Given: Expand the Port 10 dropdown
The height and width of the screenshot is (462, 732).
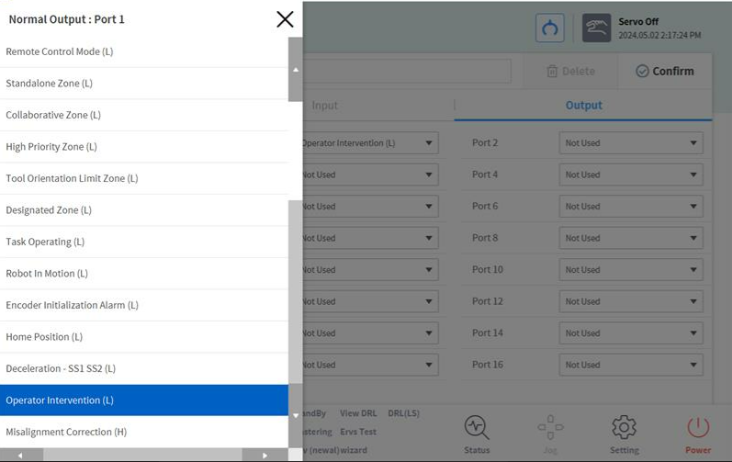Looking at the screenshot, I should (631, 270).
